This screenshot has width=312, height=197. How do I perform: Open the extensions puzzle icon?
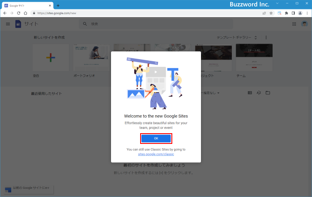coord(286,13)
